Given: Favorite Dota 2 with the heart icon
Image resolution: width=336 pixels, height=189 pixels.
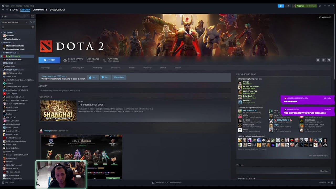Looking at the screenshot, I should (329, 60).
